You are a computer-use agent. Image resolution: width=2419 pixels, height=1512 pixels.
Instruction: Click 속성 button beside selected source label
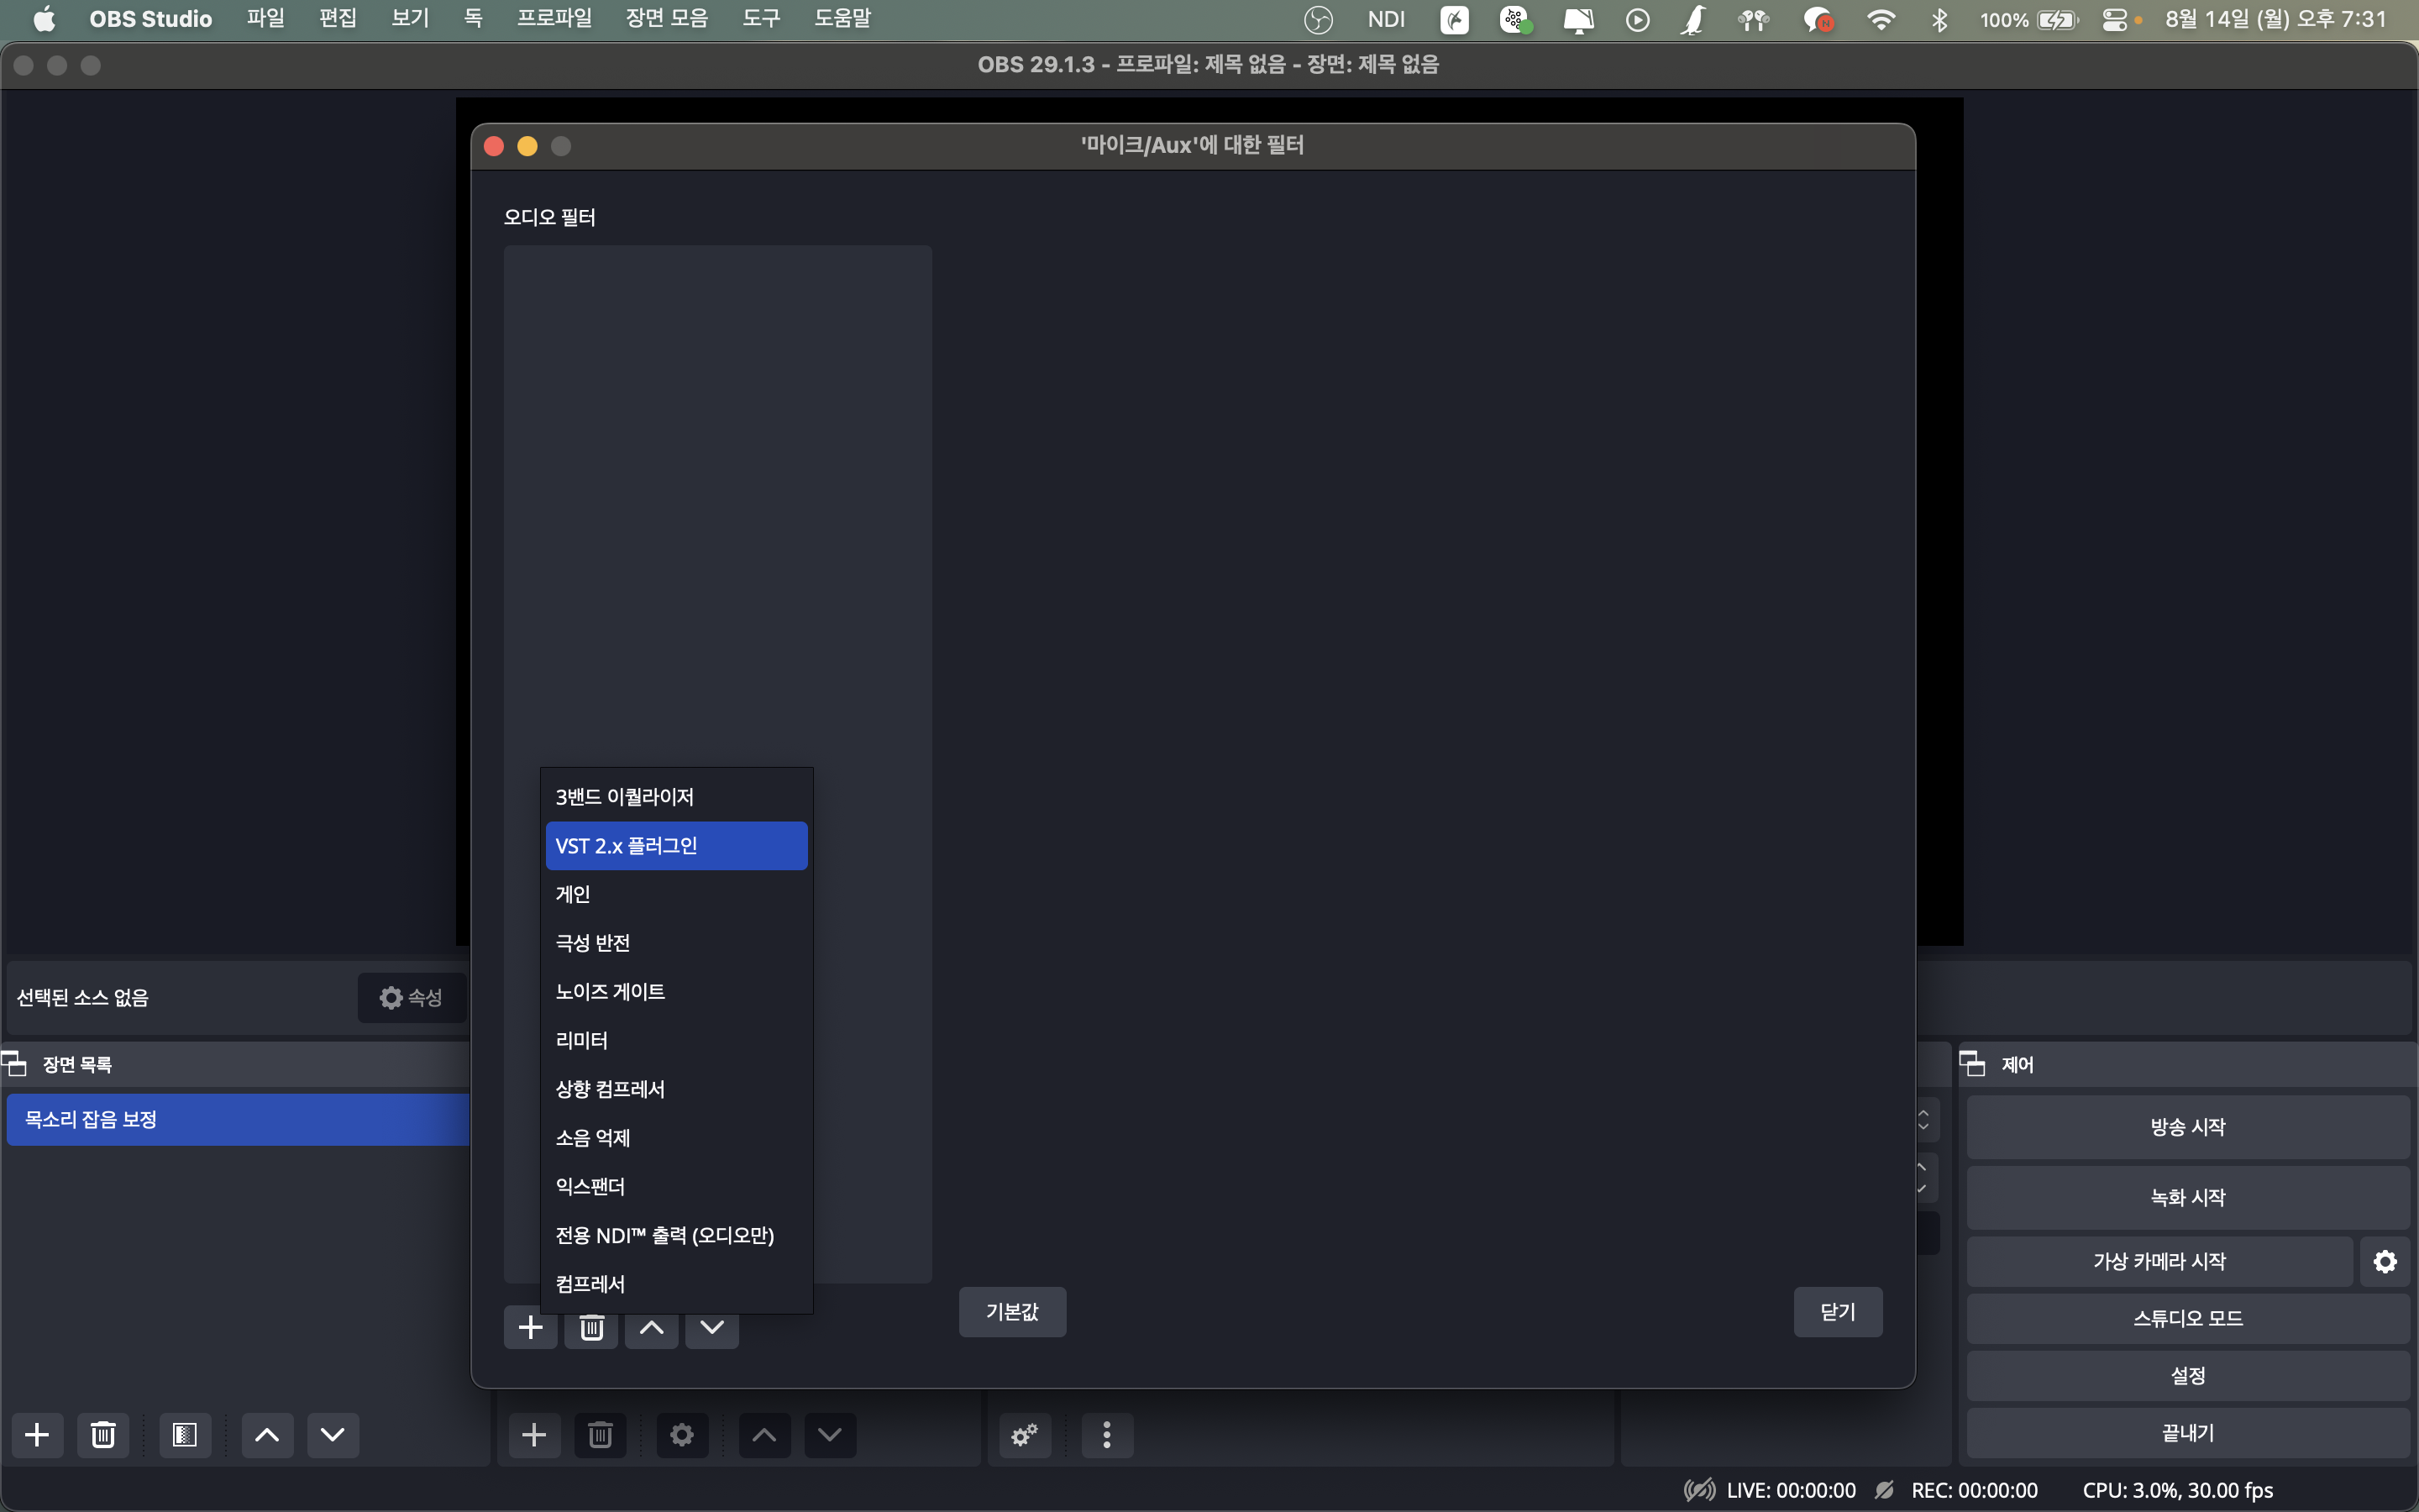tap(412, 998)
